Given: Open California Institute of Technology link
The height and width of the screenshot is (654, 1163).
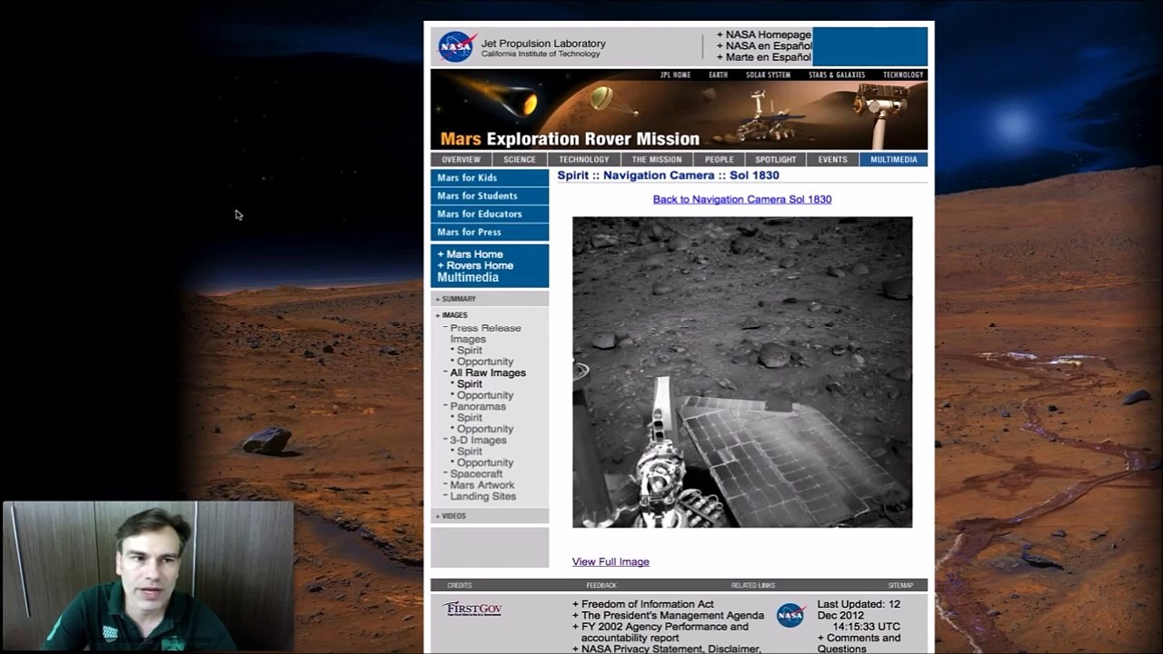Looking at the screenshot, I should [x=541, y=54].
